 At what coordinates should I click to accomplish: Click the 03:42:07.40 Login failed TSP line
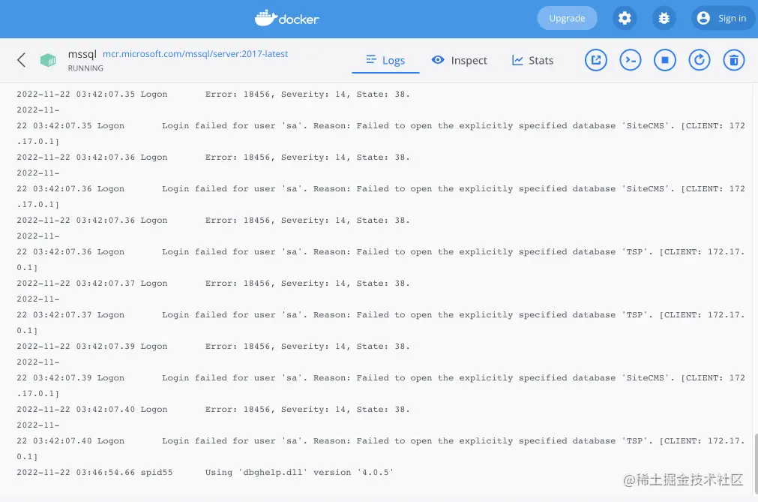click(381, 441)
